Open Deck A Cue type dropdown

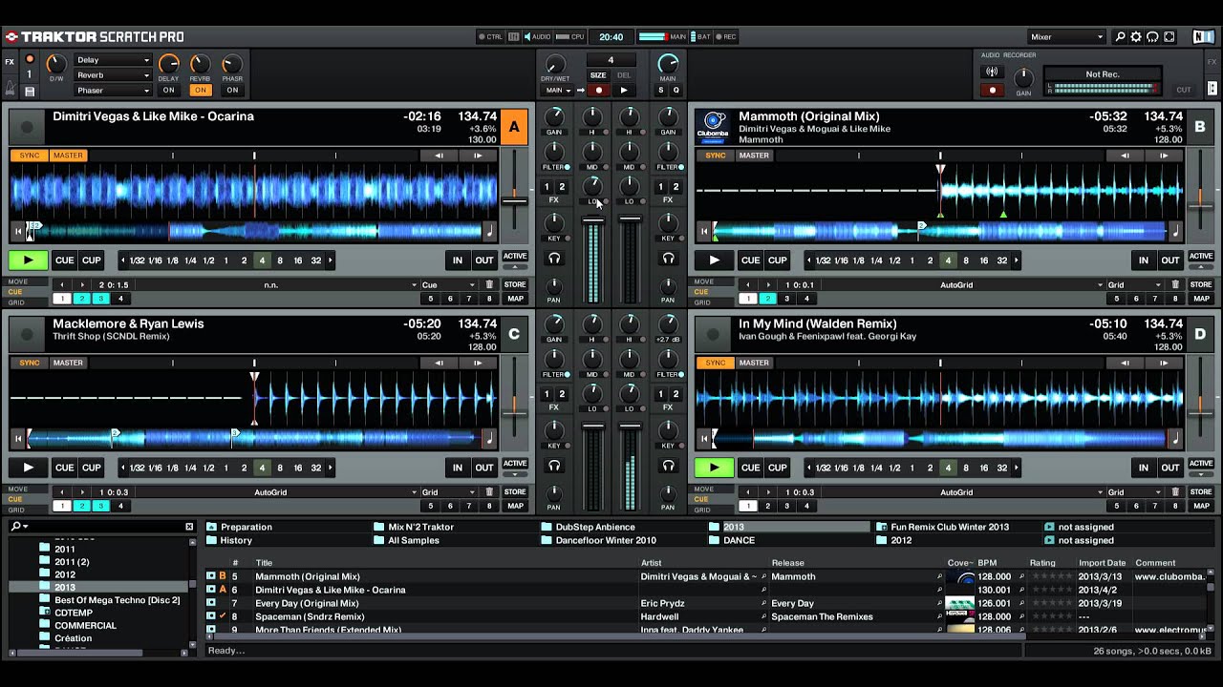tap(447, 284)
